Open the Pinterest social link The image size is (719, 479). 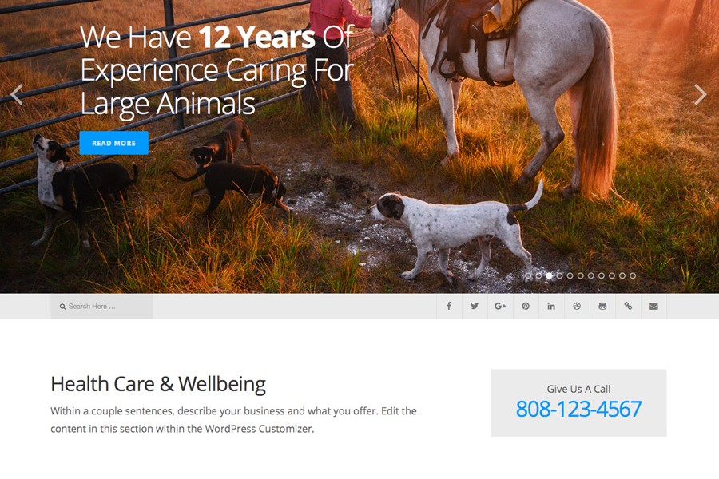click(x=526, y=307)
